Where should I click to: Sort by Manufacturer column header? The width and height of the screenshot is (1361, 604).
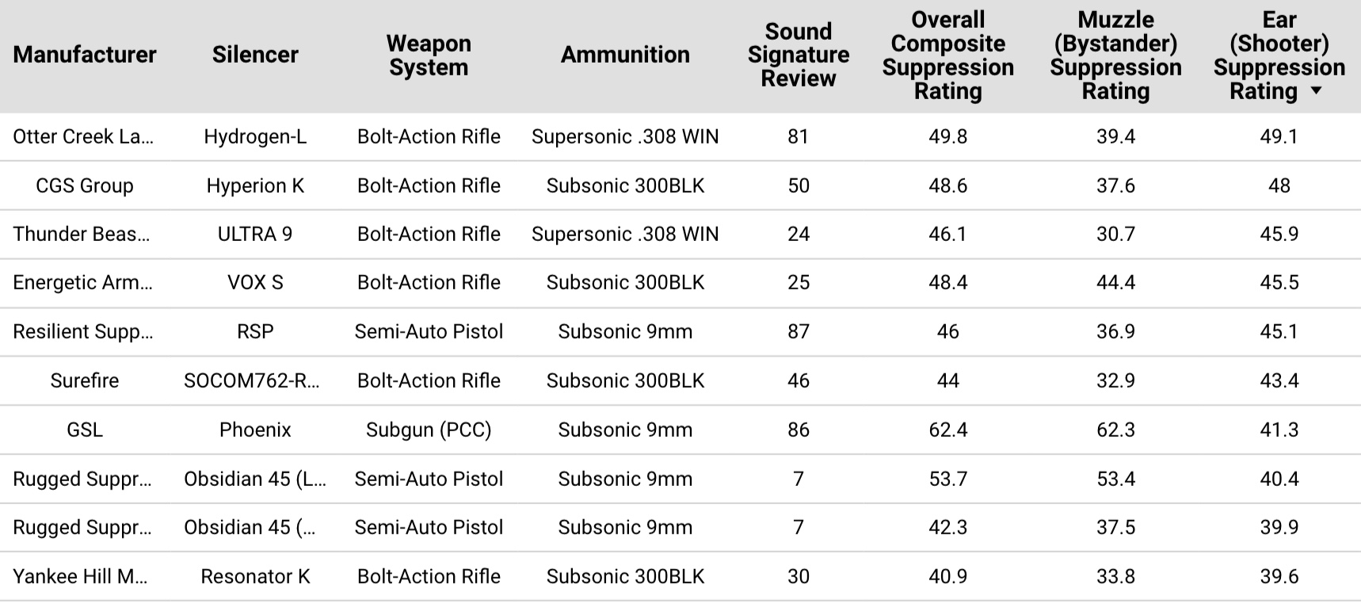click(x=85, y=55)
